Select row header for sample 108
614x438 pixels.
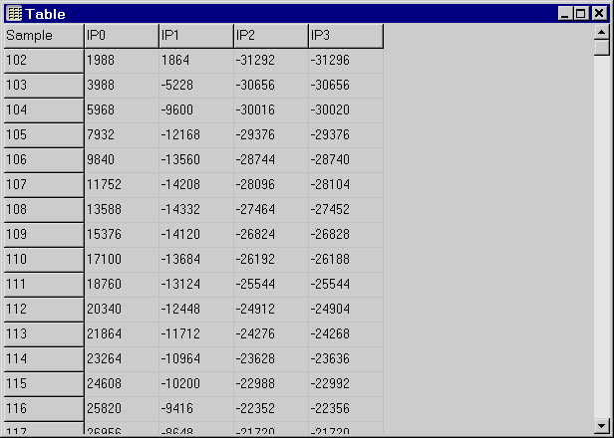[43, 210]
